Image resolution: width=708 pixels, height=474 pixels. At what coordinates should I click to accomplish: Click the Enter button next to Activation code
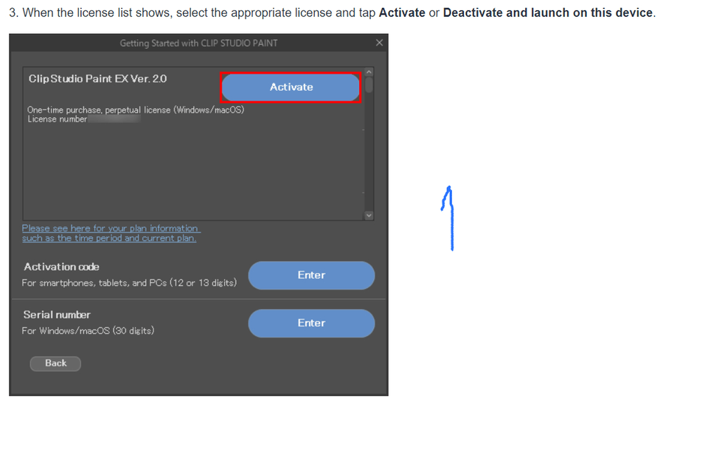pyautogui.click(x=311, y=276)
